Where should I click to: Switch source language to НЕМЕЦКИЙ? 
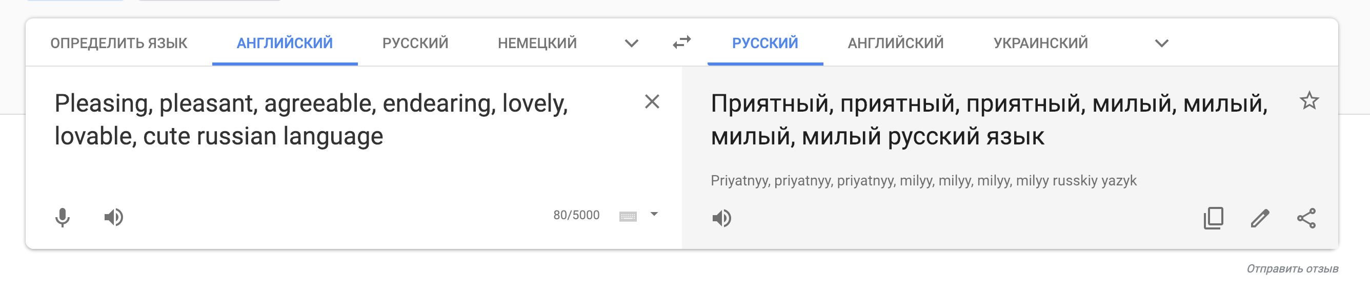[537, 43]
